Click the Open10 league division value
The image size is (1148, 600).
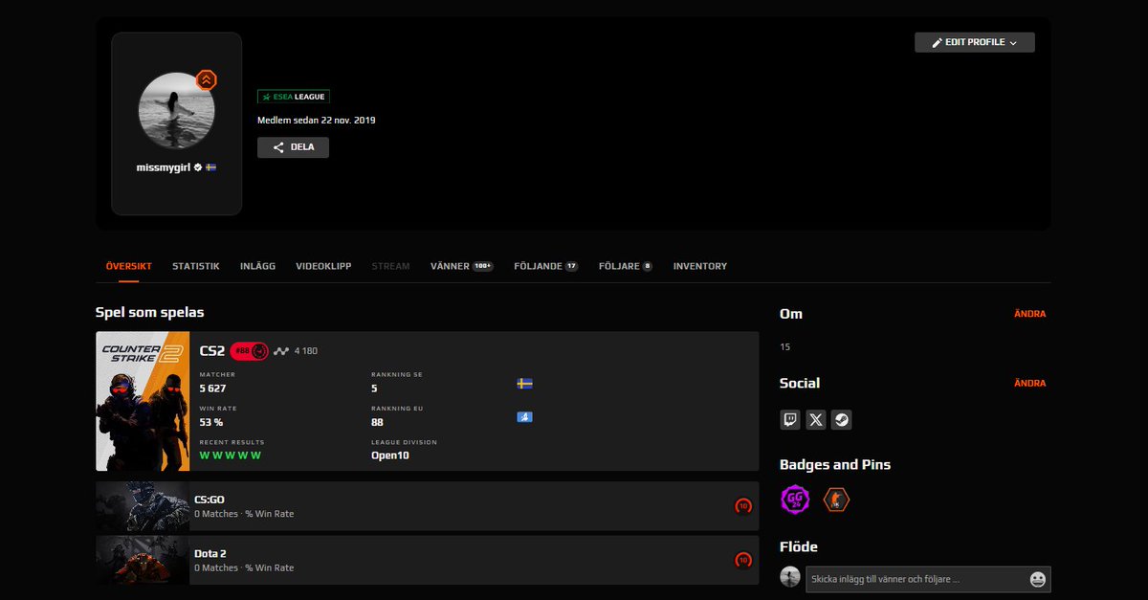pyautogui.click(x=390, y=456)
